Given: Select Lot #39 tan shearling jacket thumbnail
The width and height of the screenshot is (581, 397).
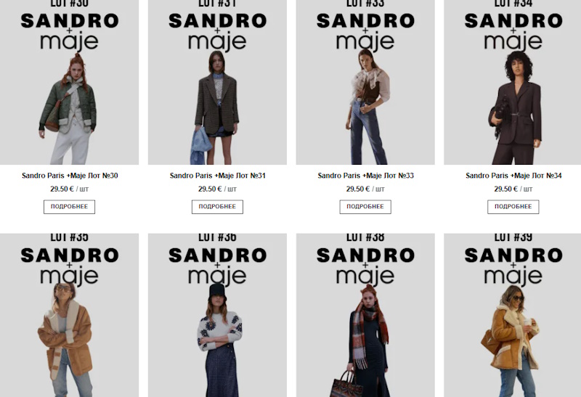Looking at the screenshot, I should point(513,315).
